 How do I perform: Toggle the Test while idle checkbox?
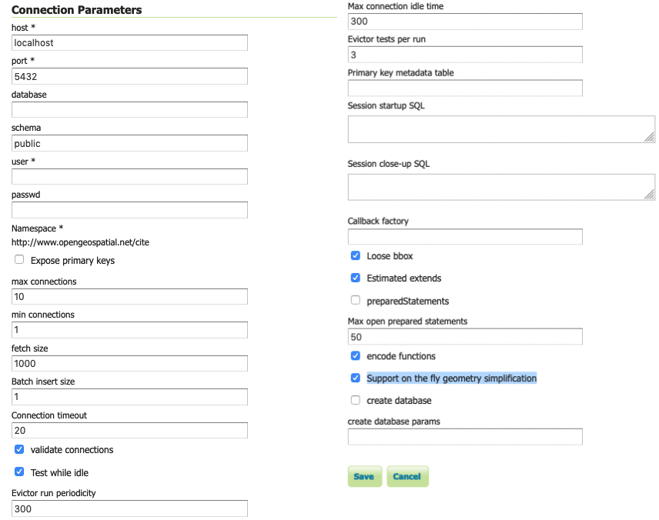[19, 472]
